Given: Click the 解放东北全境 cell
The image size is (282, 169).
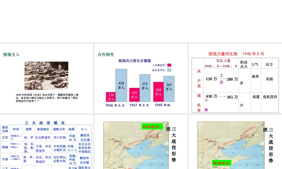Looking at the screenshot, I should (x=85, y=137).
